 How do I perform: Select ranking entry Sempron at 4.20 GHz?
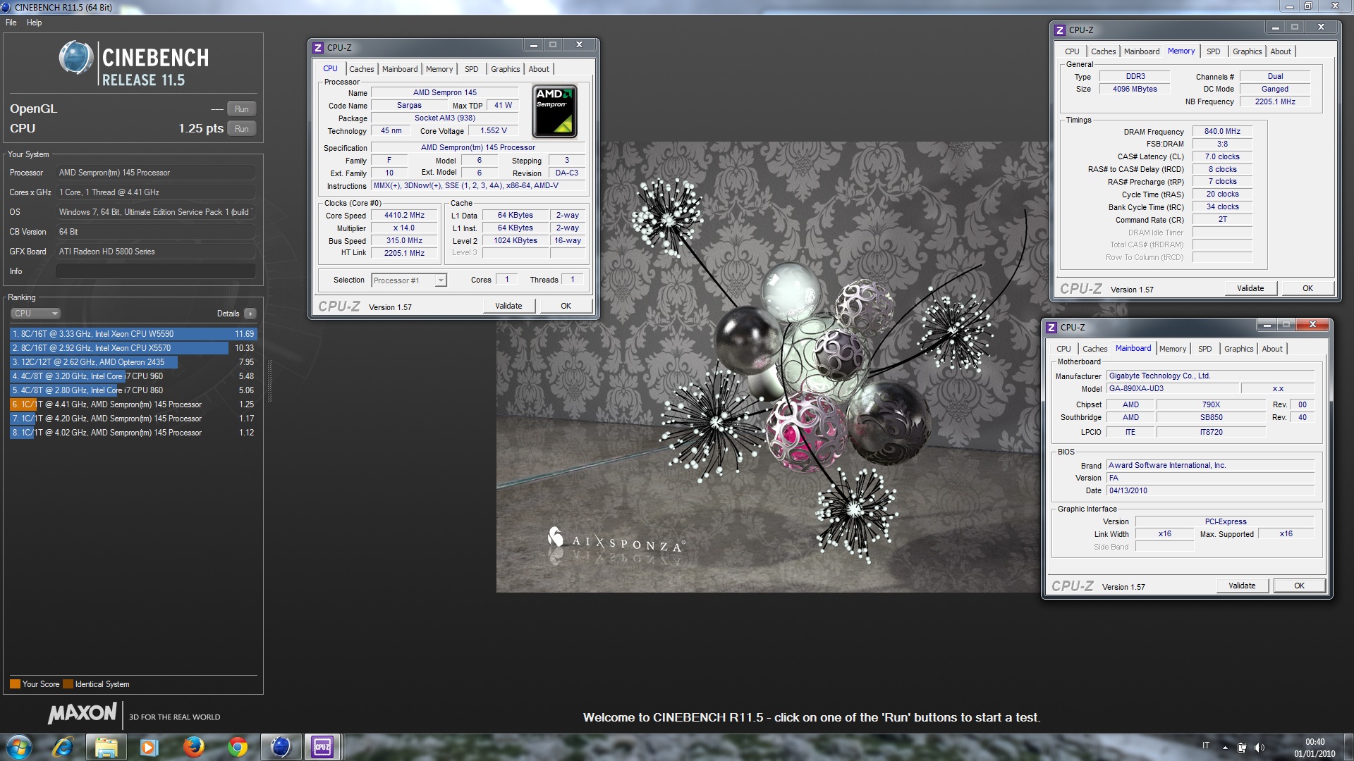133,419
